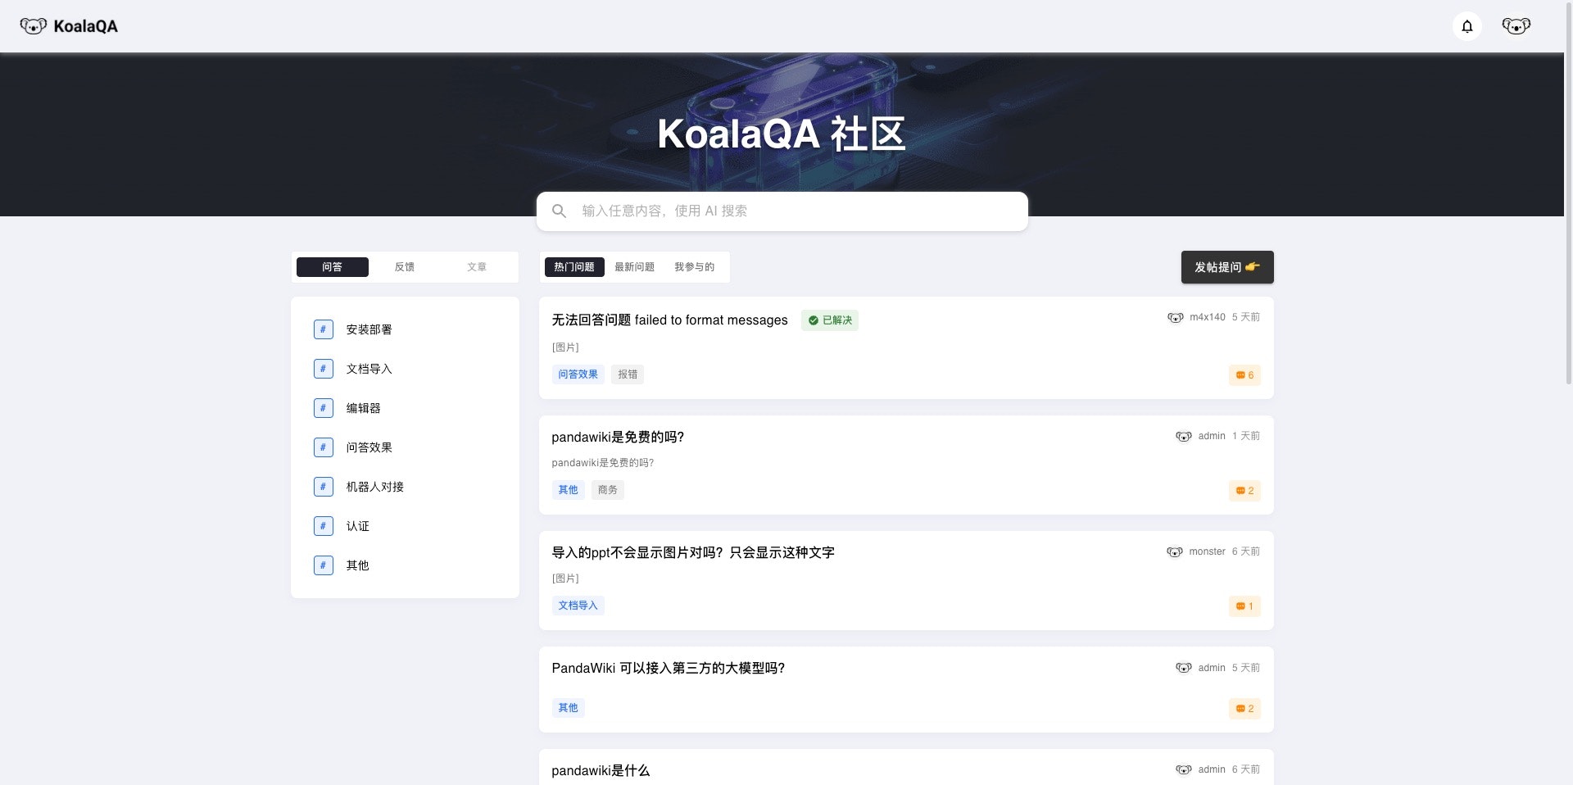The image size is (1573, 785).
Task: Click the admin avatar beside pandawiki是免费的吗
Action: pyautogui.click(x=1183, y=436)
